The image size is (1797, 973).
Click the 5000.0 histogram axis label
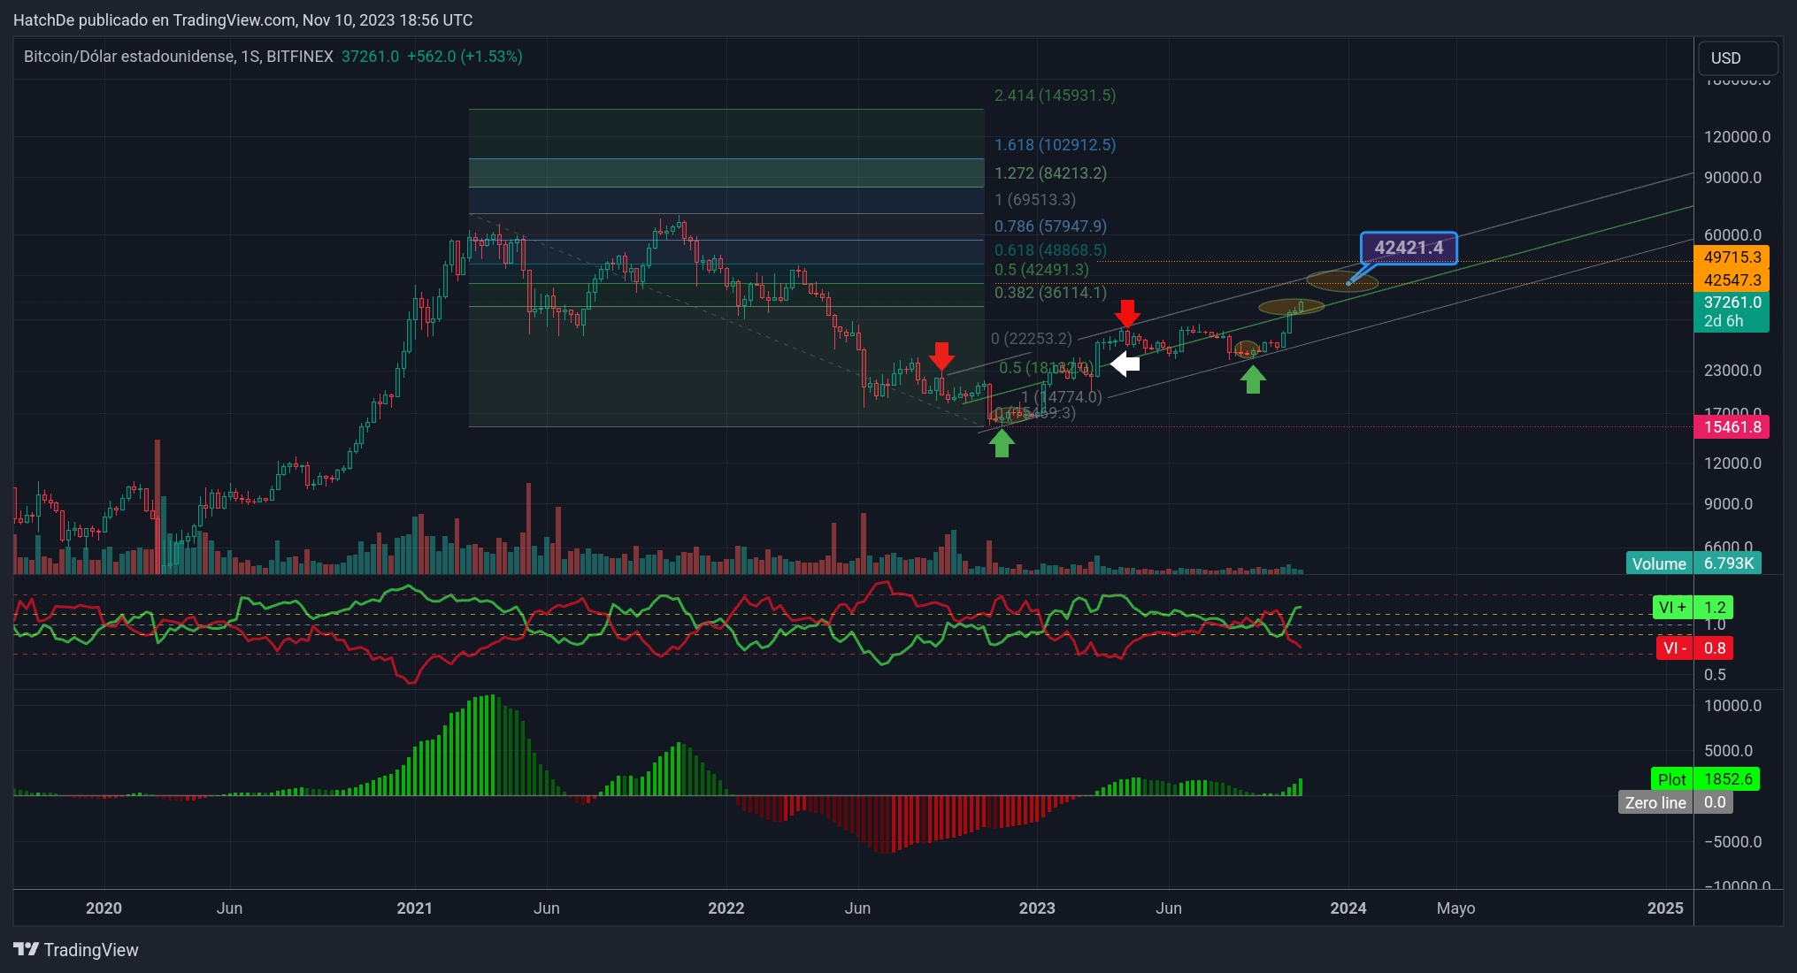pos(1728,750)
